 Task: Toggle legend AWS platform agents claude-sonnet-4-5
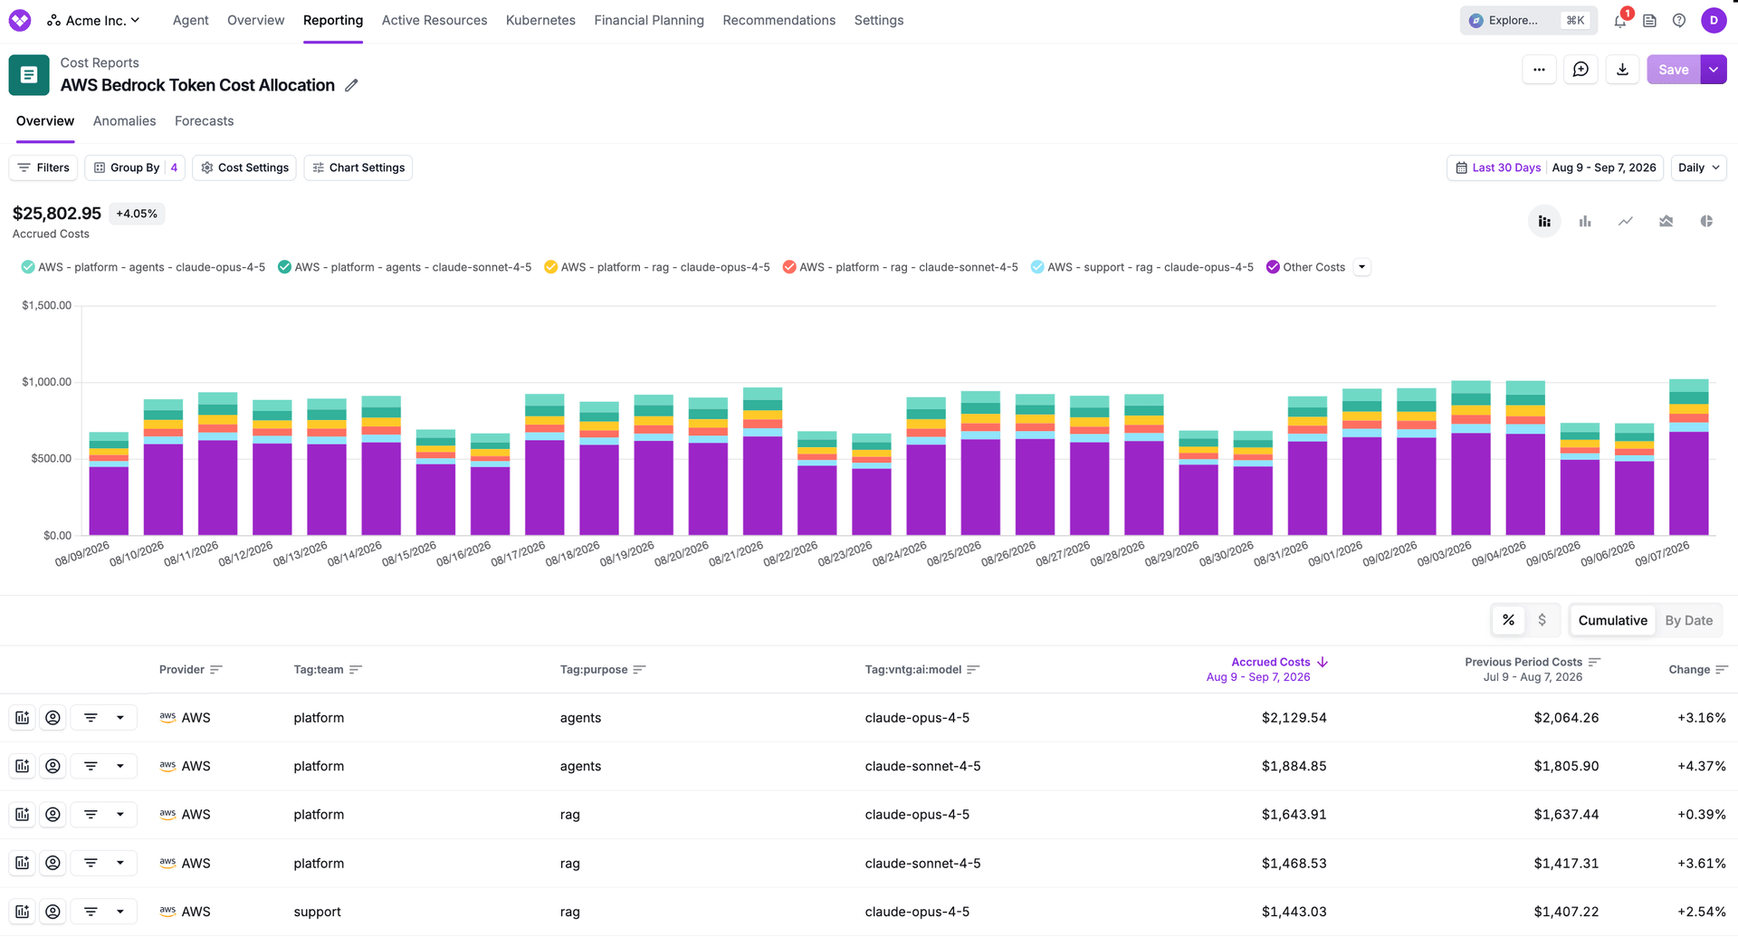click(405, 267)
